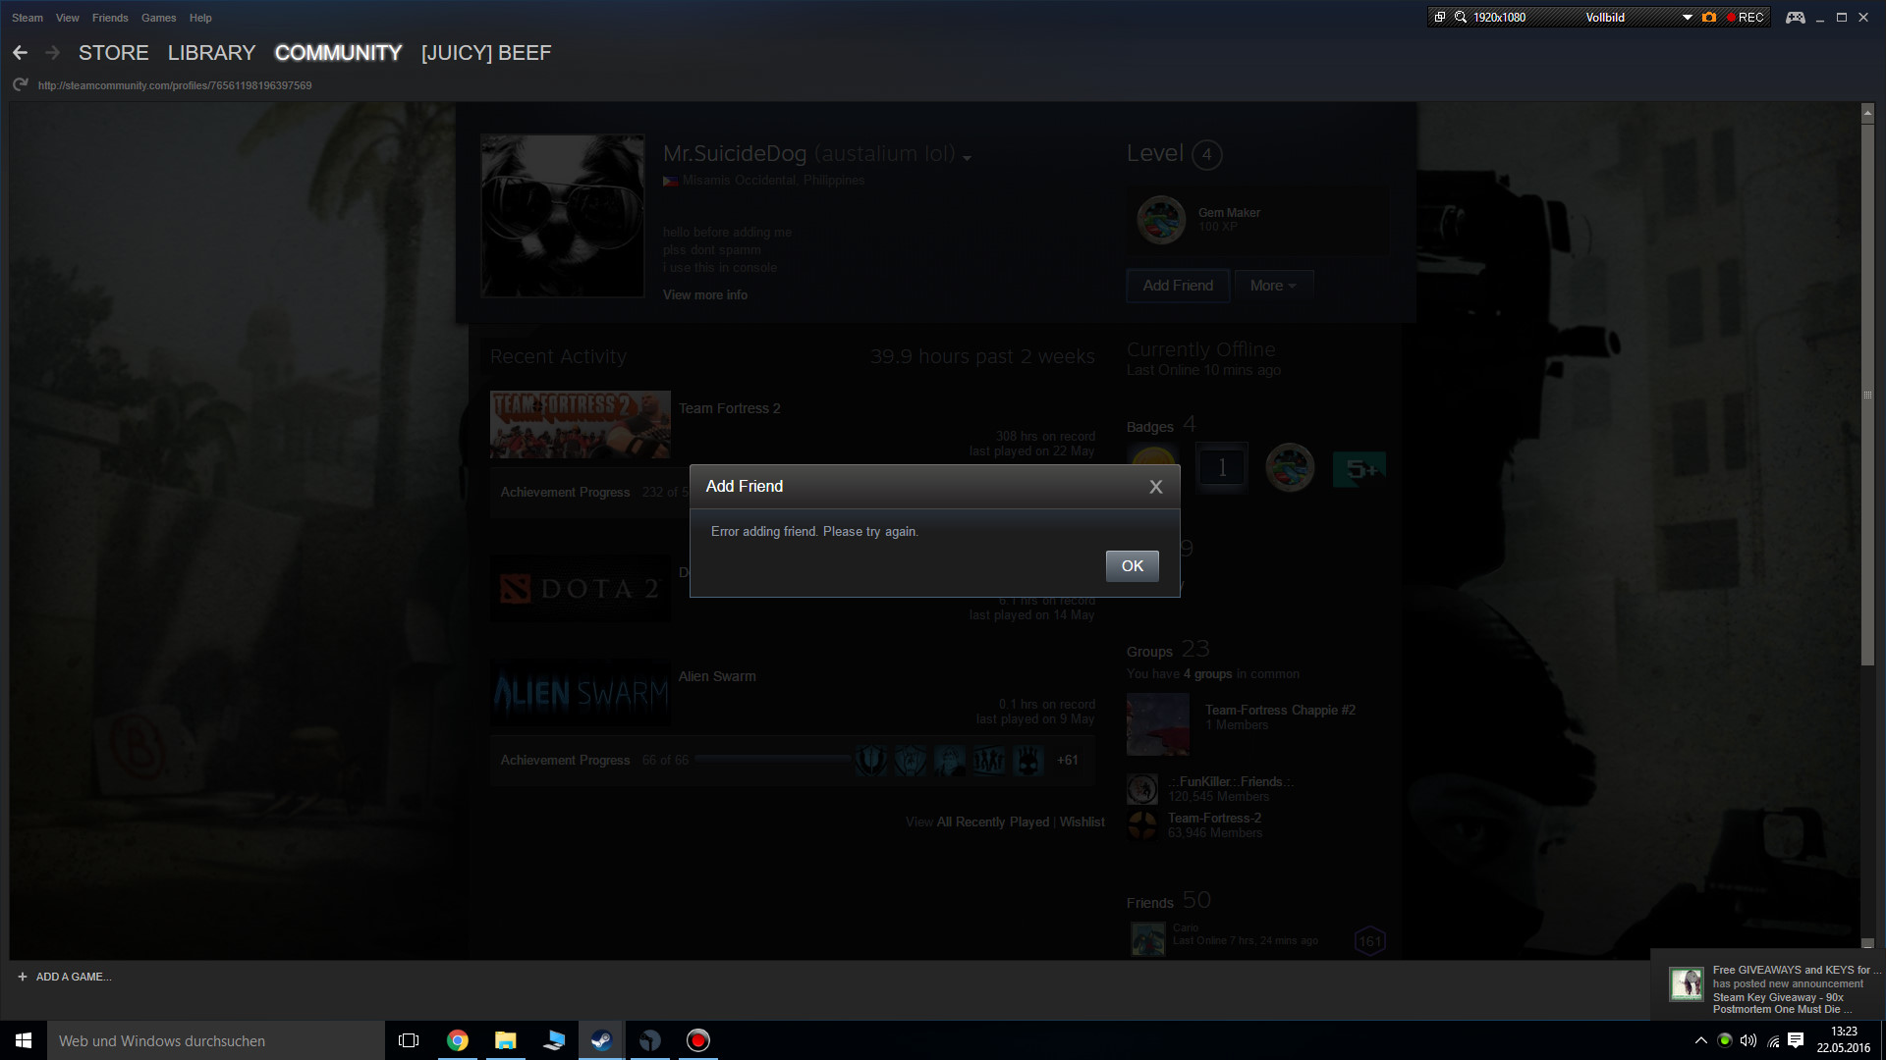1886x1060 pixels.
Task: Open Chrome from the taskbar
Action: pos(458,1040)
